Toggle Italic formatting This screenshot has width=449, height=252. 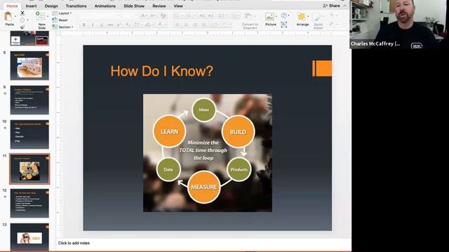pyautogui.click(x=93, y=25)
